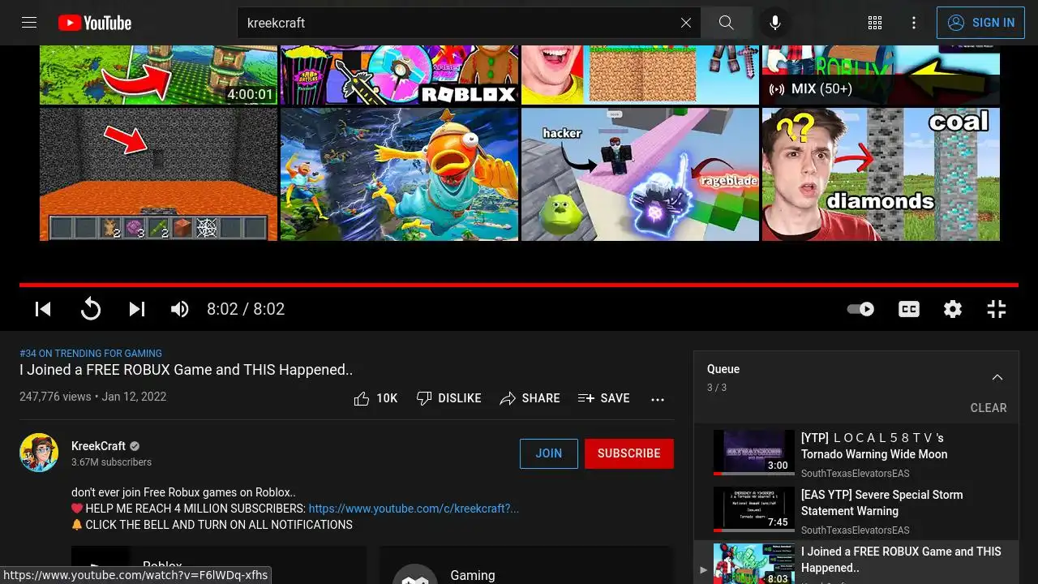
Task: Click the JOIN membership button
Action: 549,453
